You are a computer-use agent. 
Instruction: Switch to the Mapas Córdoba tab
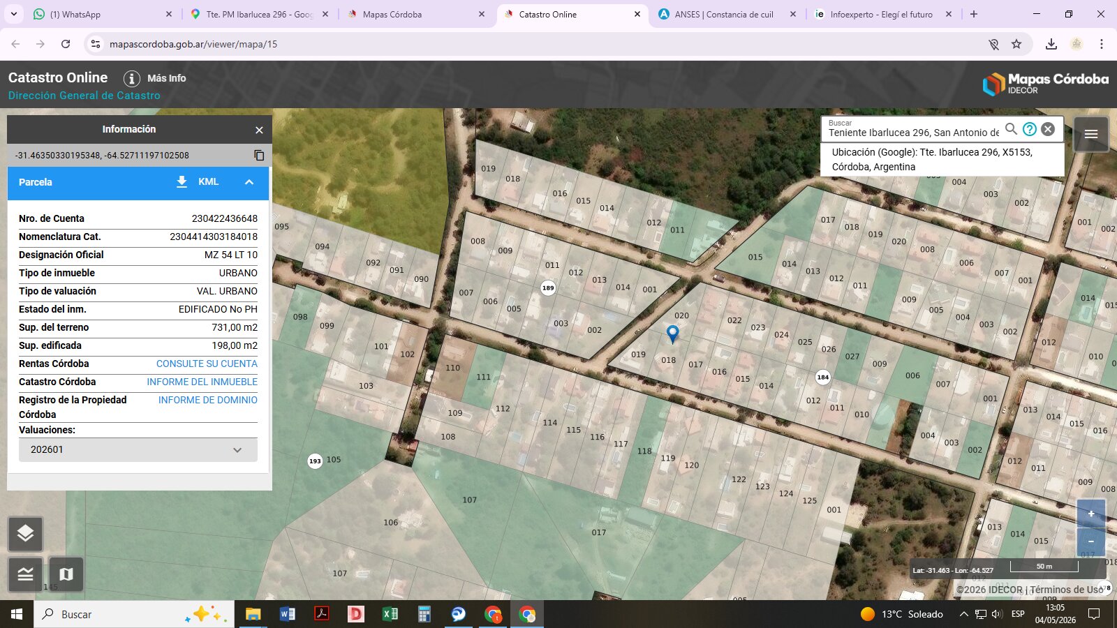[x=413, y=14]
